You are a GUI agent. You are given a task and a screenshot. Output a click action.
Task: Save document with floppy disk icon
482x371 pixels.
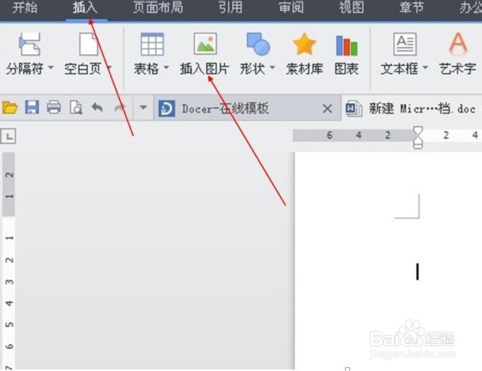[x=32, y=108]
